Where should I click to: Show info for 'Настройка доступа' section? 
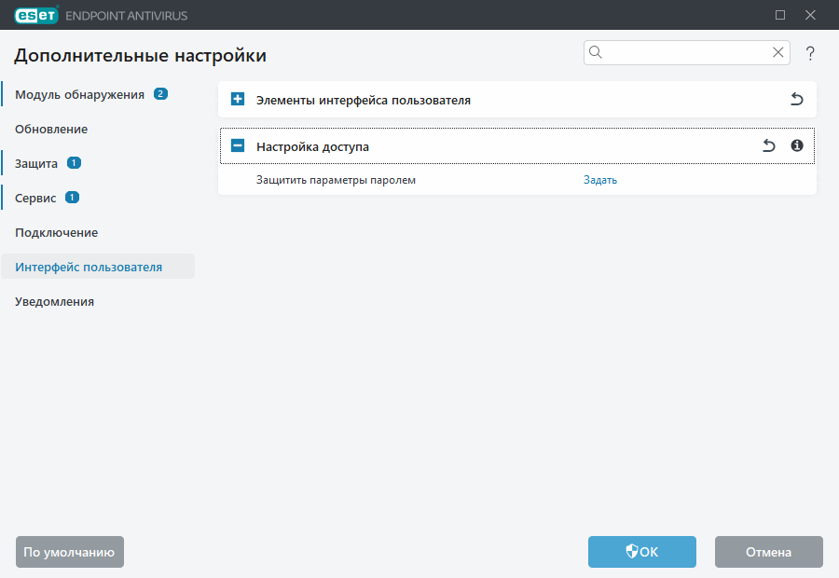click(x=797, y=146)
